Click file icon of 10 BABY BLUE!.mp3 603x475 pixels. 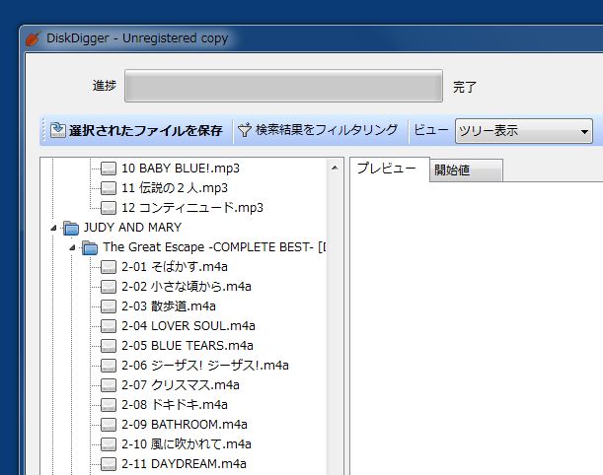pos(109,169)
